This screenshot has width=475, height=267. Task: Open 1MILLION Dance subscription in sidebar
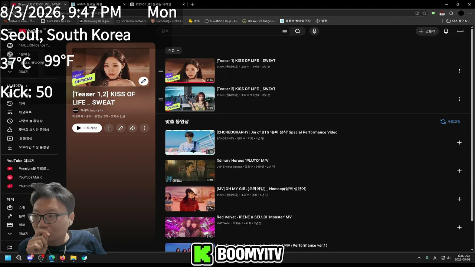click(29, 45)
